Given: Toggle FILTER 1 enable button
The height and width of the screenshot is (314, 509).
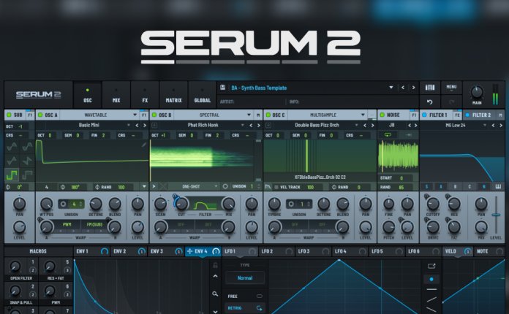Looking at the screenshot, I should [x=424, y=115].
